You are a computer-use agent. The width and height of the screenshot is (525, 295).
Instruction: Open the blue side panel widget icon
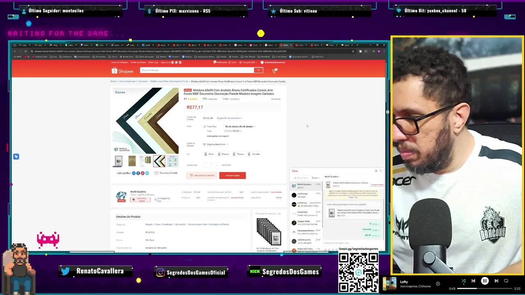coord(16,157)
